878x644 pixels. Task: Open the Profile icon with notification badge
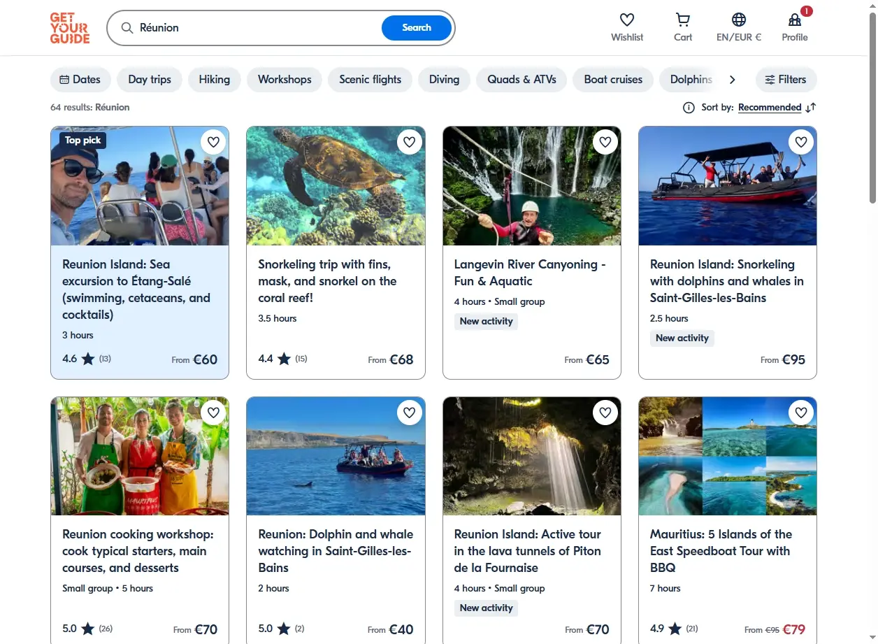(795, 20)
